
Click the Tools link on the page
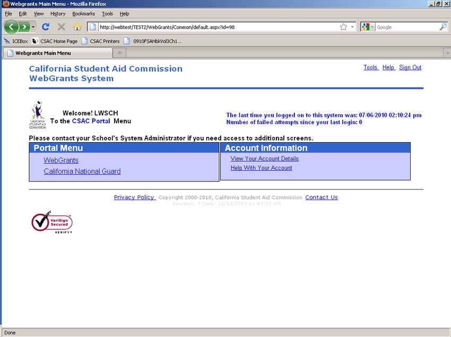click(370, 67)
